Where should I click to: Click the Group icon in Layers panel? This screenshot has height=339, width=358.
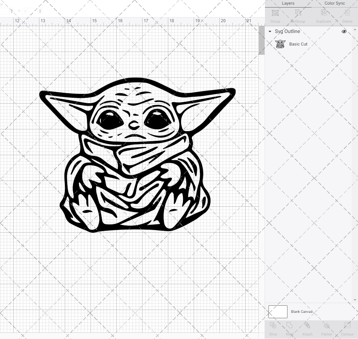(275, 13)
